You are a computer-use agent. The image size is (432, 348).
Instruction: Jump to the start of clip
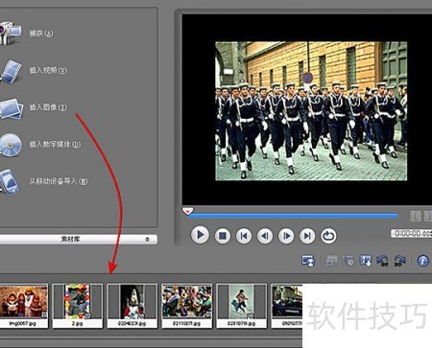(x=244, y=236)
